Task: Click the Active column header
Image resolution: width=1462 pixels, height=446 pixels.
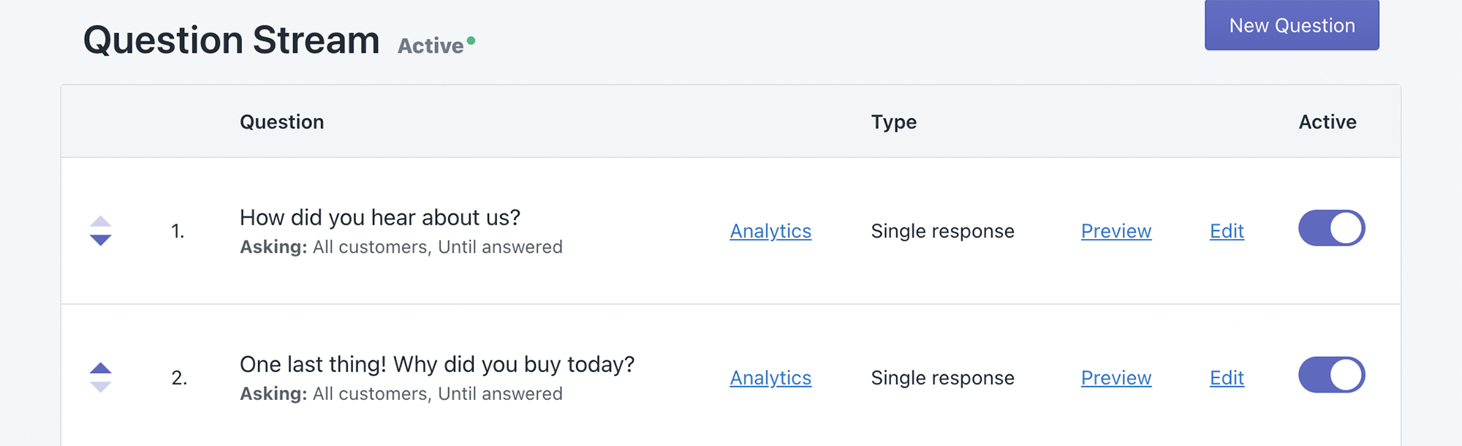Action: (1327, 121)
